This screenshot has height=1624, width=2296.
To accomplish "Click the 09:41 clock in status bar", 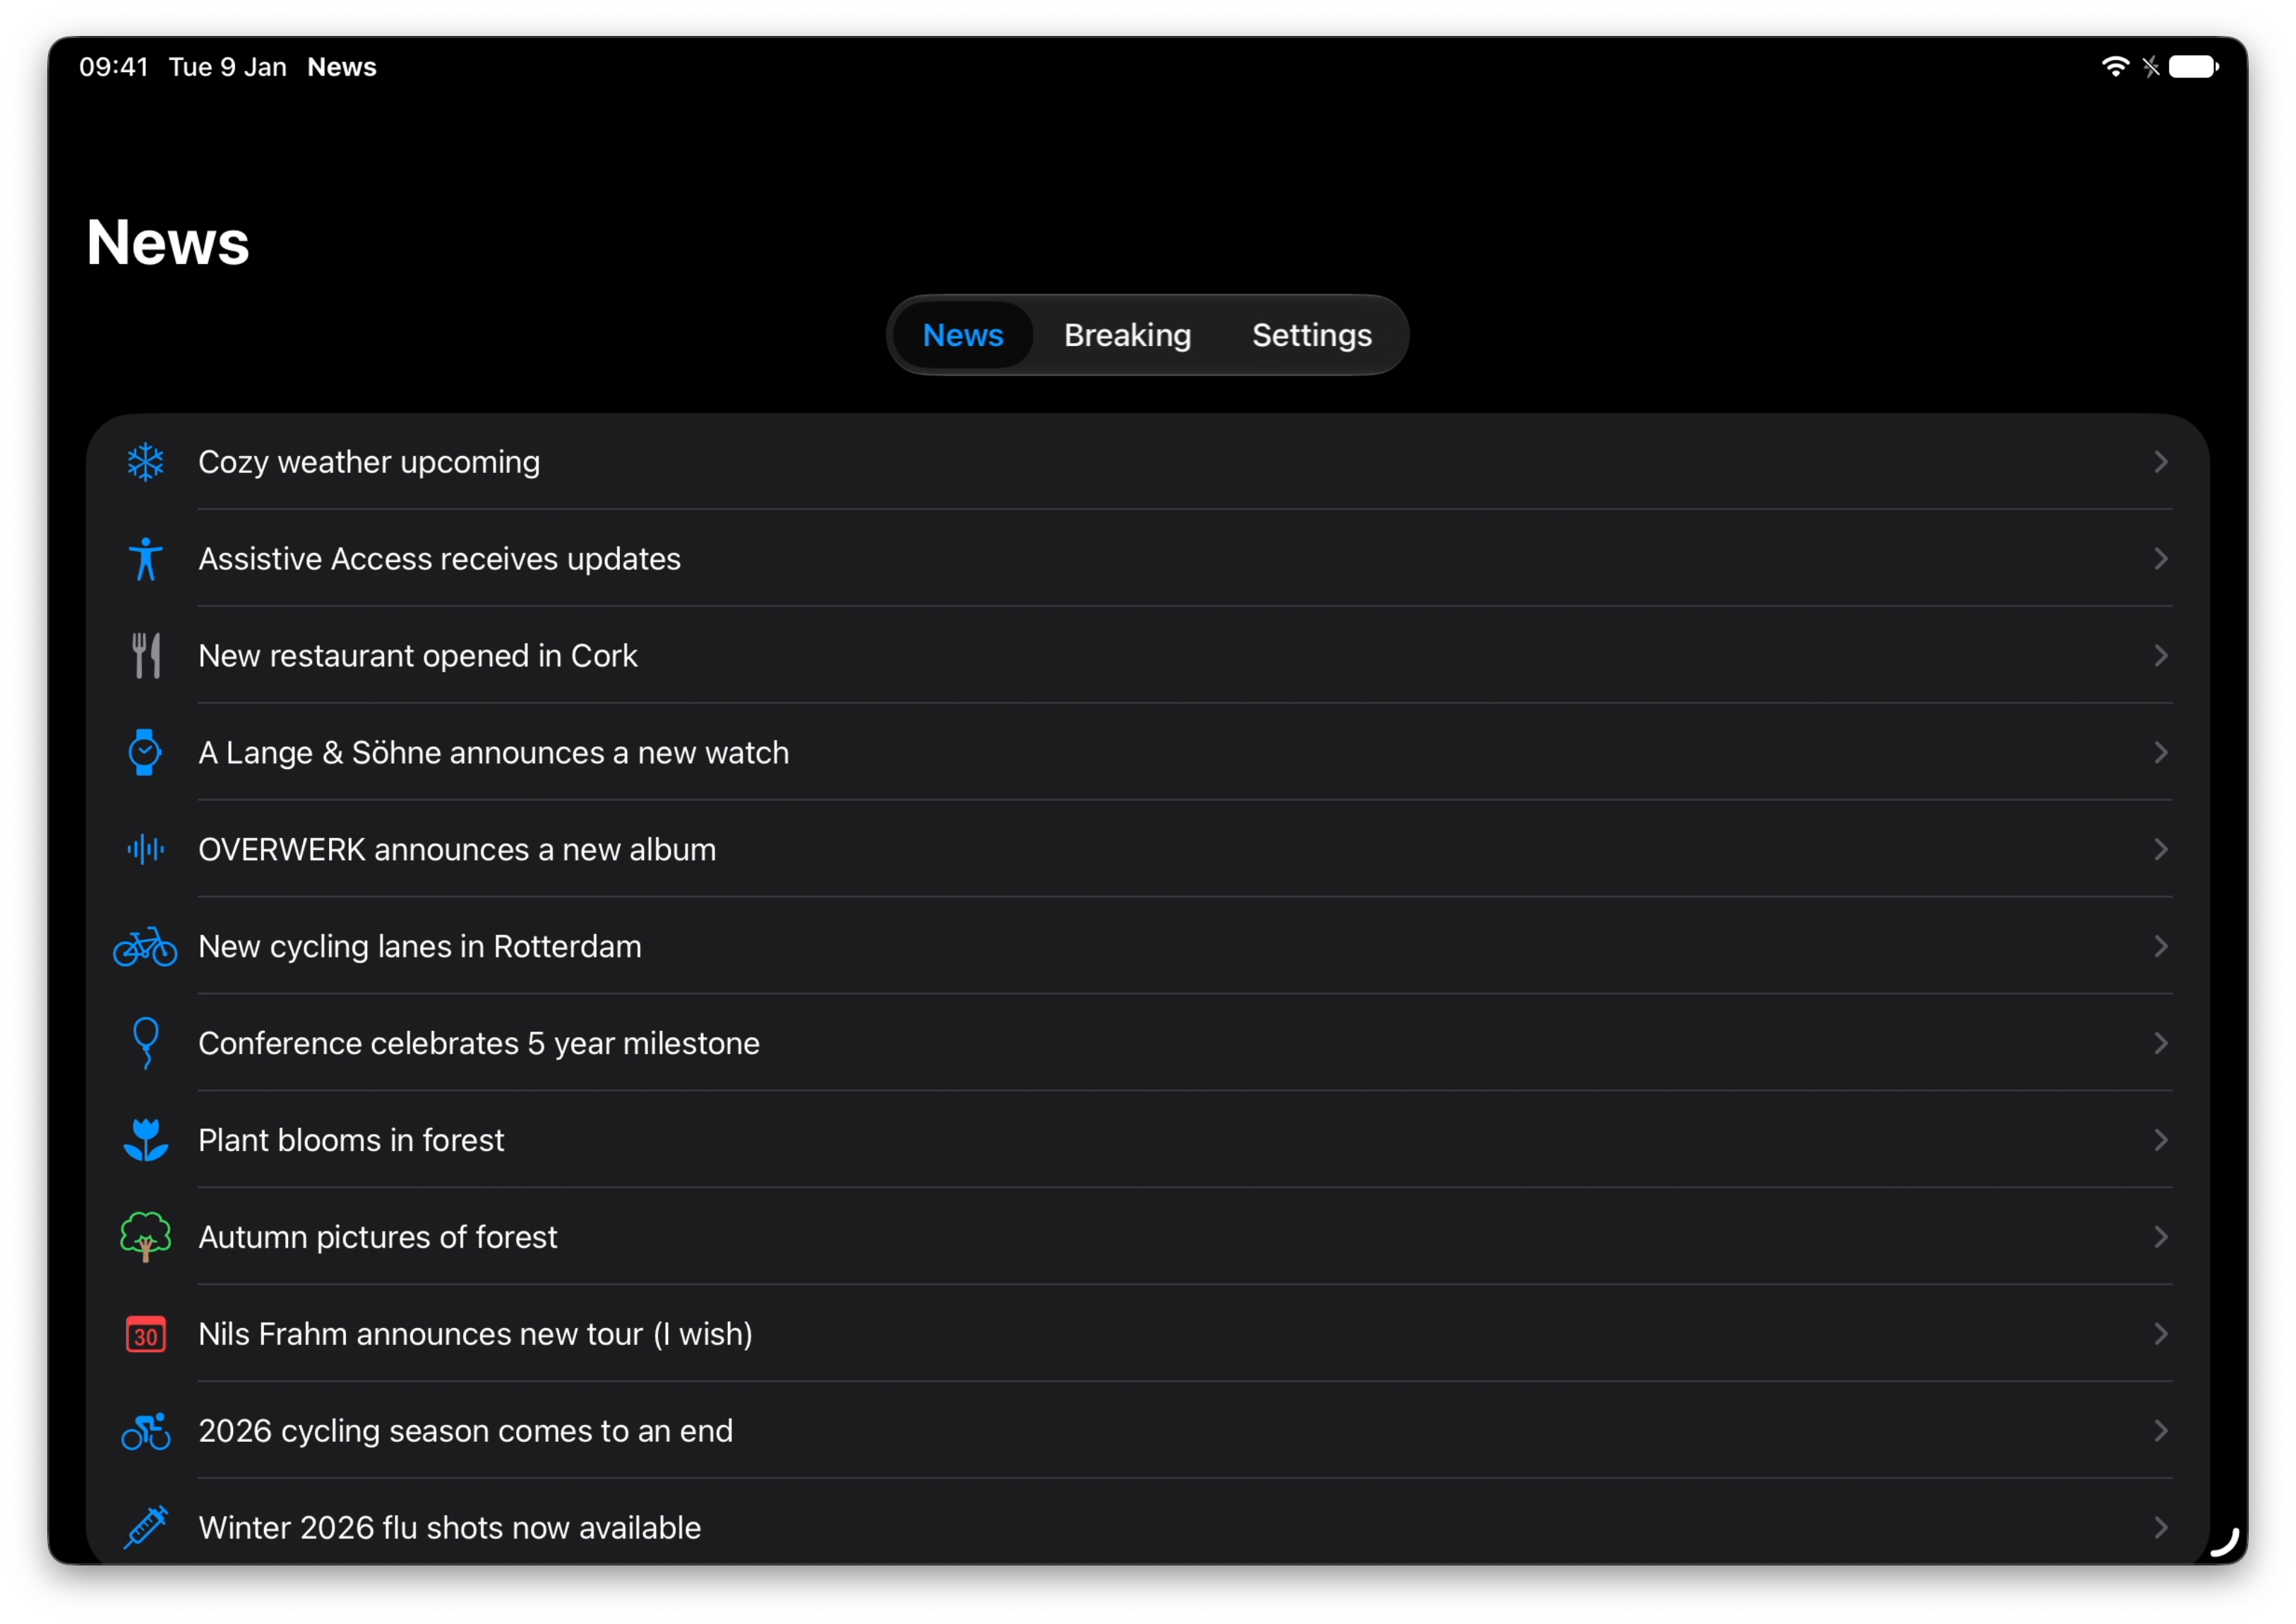I will [x=114, y=67].
